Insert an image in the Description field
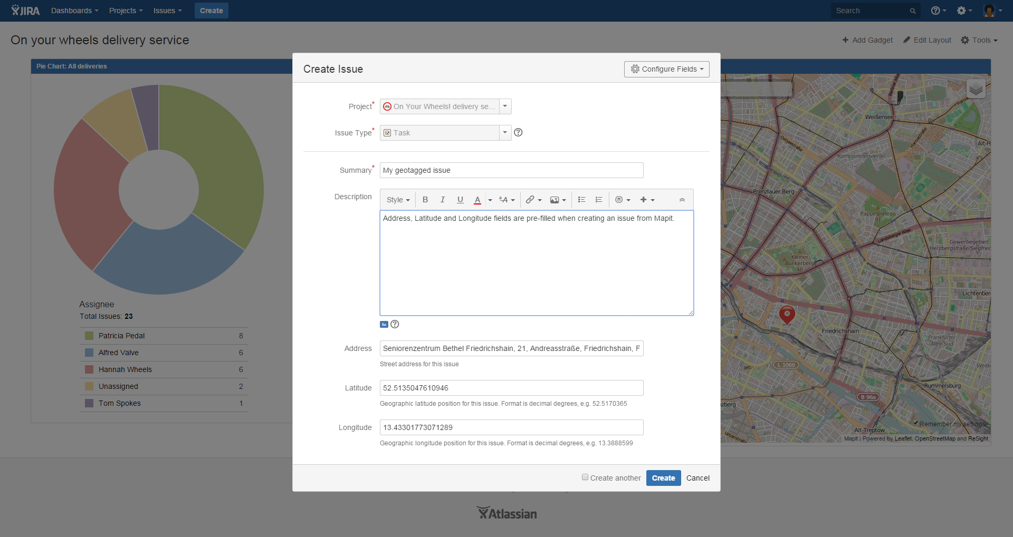This screenshot has width=1013, height=537. [x=554, y=199]
